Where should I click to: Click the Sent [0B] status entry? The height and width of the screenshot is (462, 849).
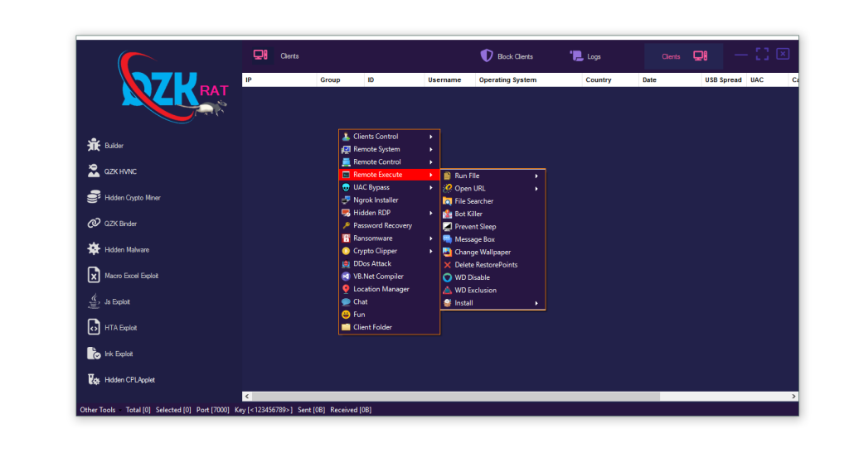click(x=312, y=410)
